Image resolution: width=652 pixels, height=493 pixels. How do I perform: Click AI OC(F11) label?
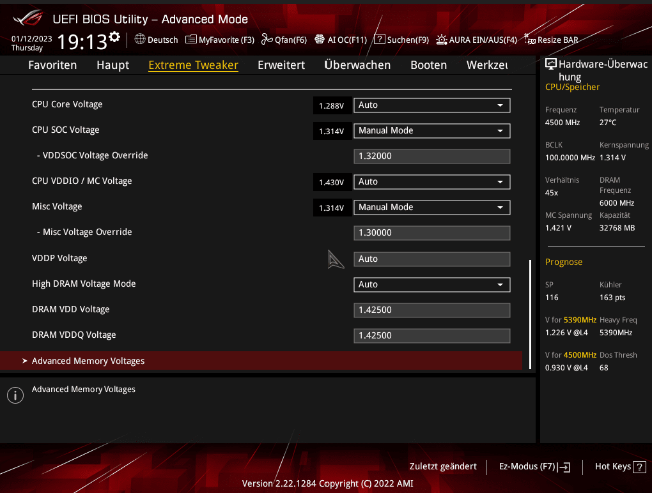coord(347,40)
